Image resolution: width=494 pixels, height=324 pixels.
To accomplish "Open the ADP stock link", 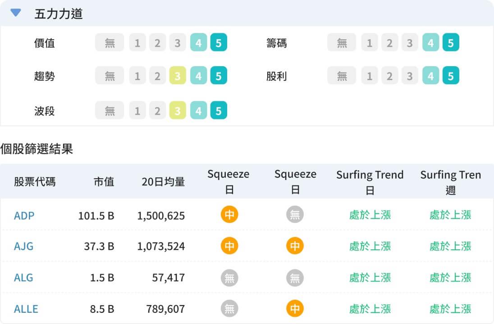I will pos(24,216).
